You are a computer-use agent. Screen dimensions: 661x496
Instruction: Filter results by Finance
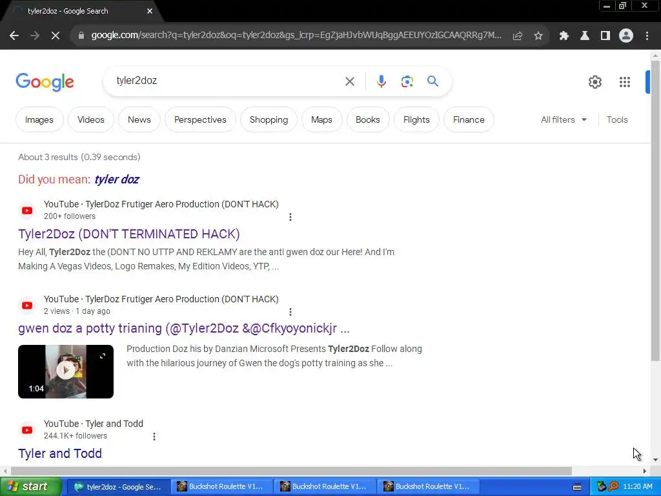(x=469, y=119)
